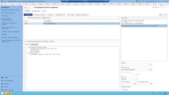
Task: Switch to the Задачи tab
Action: 44,11
